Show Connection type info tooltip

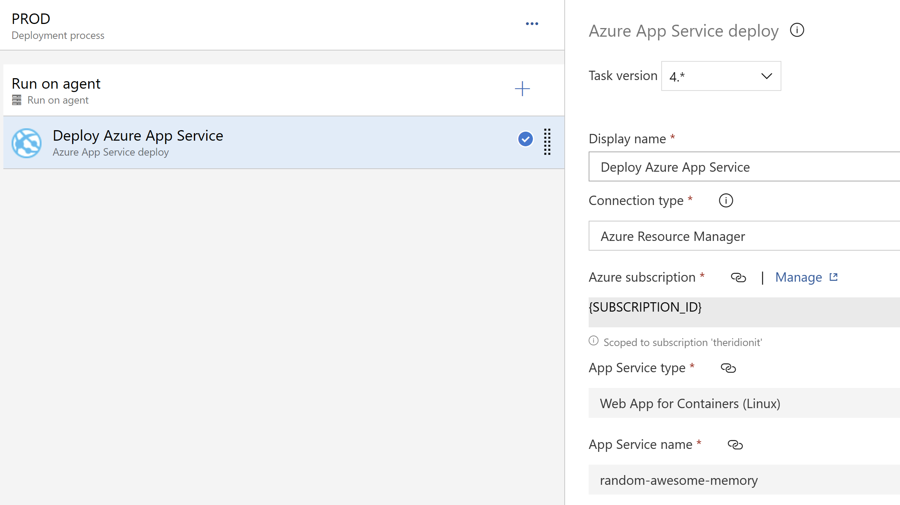coord(726,201)
